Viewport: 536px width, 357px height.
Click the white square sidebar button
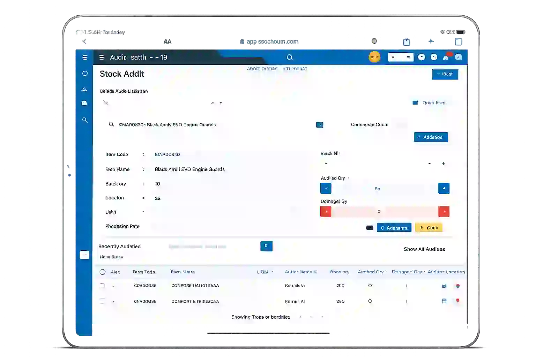84,255
